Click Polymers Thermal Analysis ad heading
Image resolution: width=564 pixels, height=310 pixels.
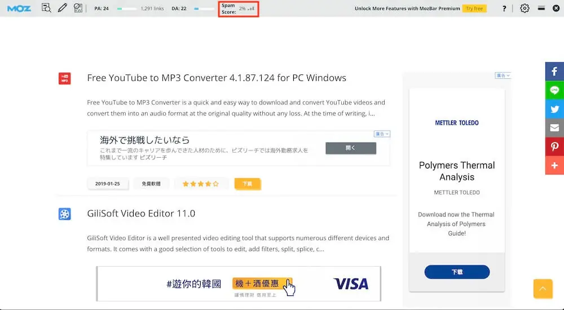pos(457,171)
